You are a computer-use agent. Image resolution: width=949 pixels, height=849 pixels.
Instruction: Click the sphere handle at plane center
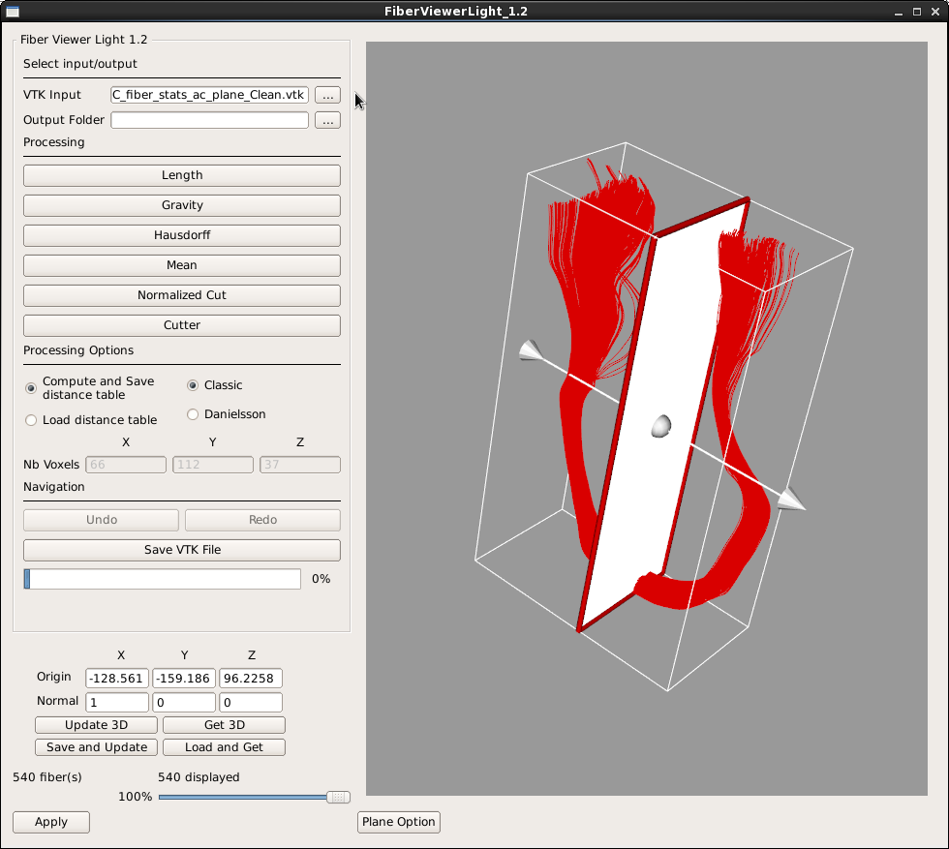coord(660,426)
